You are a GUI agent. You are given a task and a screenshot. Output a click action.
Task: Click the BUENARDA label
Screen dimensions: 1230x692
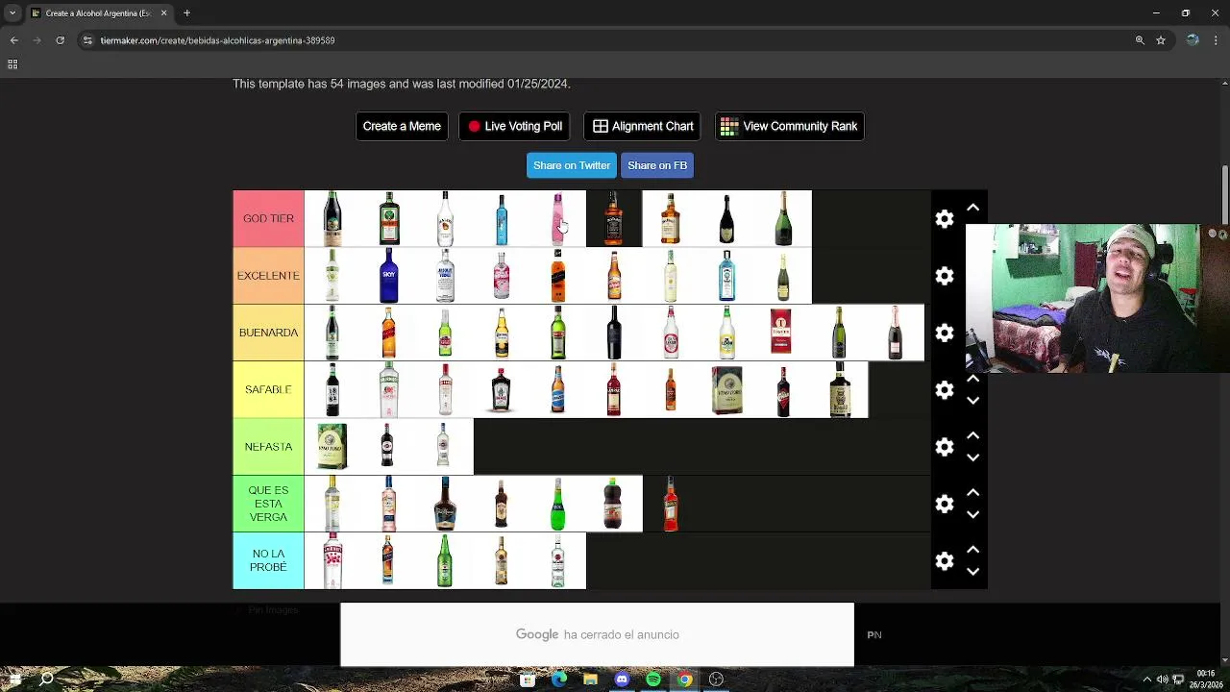(268, 333)
